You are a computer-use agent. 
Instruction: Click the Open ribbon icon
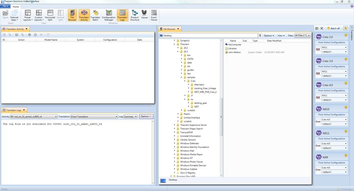(x=5, y=15)
